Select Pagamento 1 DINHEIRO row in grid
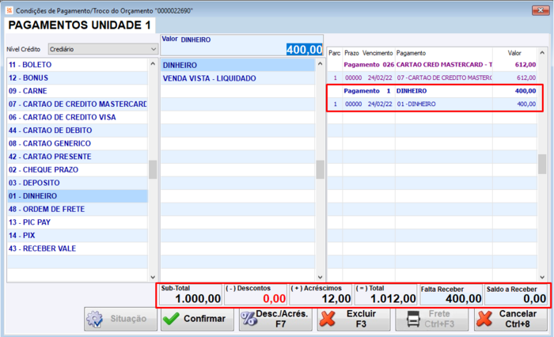The width and height of the screenshot is (554, 337). point(432,91)
